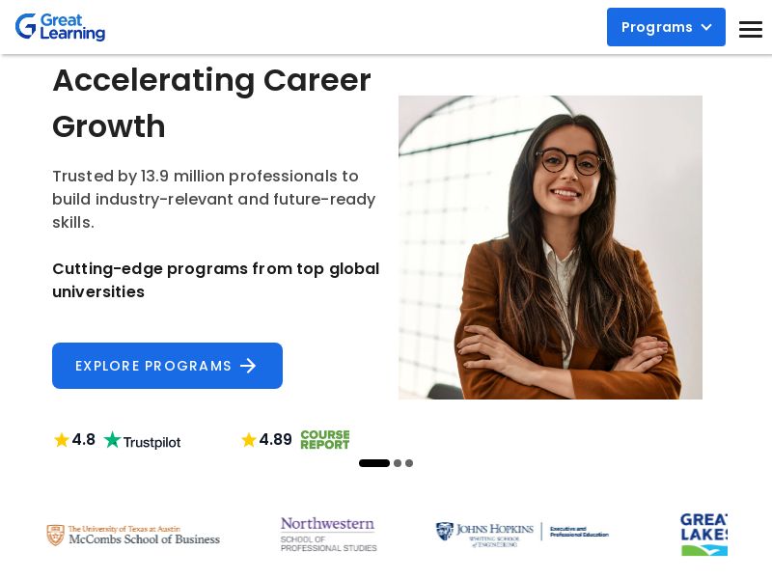The height and width of the screenshot is (579, 772).
Task: Click the 4.89 Course Report star rating
Action: tap(266, 440)
